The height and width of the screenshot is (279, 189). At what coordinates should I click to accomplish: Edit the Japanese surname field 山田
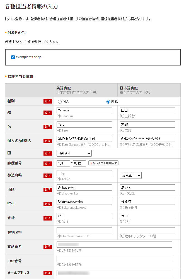coord(147,110)
